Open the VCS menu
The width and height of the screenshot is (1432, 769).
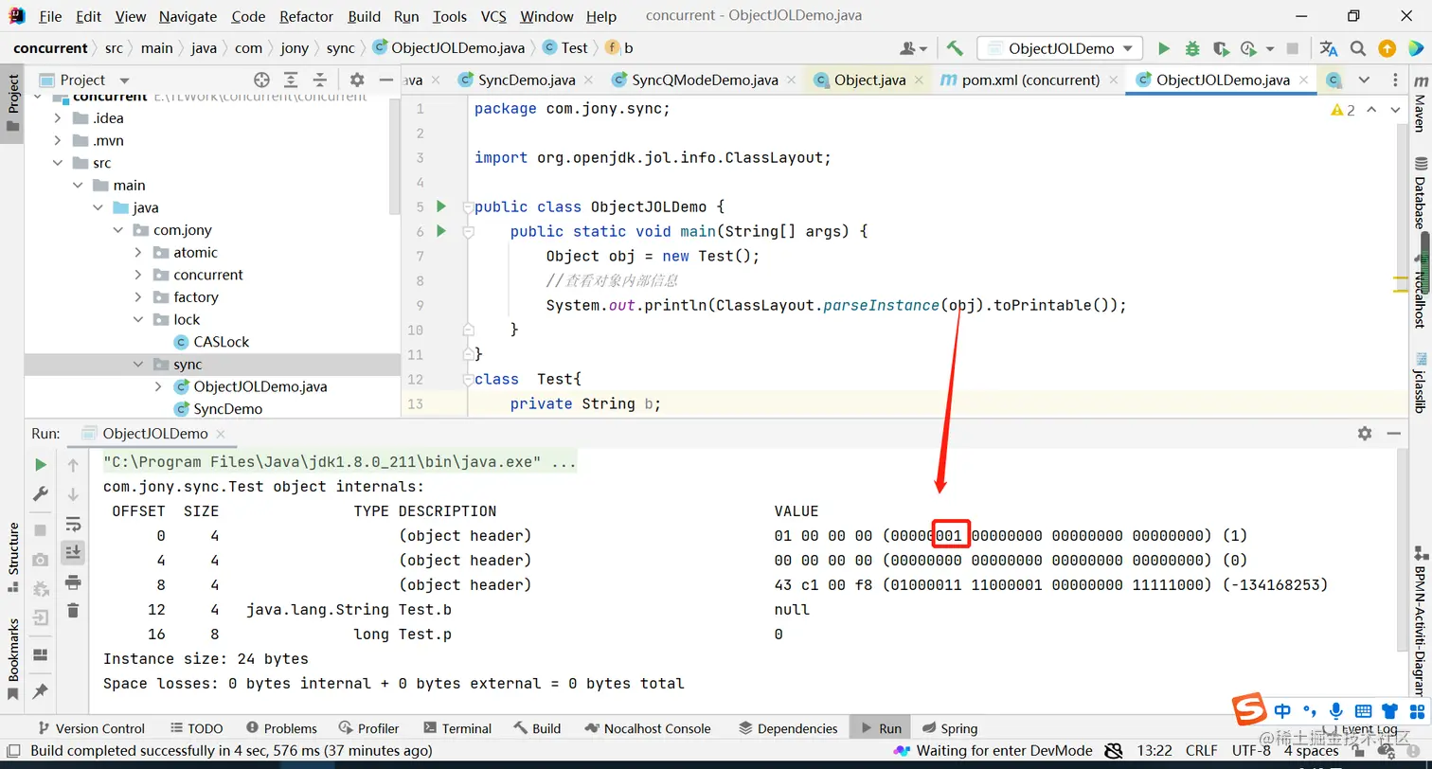[493, 16]
